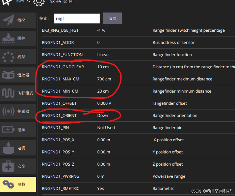Screen dimensions: 235x196
Task: Edit the Not Used pin value
Action: pos(106,128)
